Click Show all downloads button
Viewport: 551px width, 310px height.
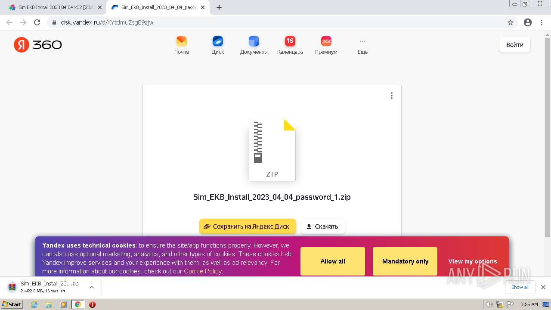click(x=520, y=287)
